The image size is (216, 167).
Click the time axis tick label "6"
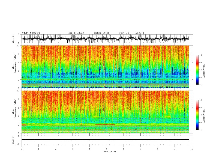[124, 149]
